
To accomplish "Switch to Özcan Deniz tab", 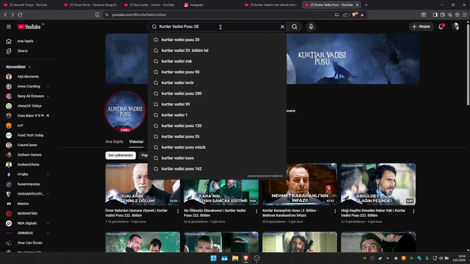I will pos(90,5).
